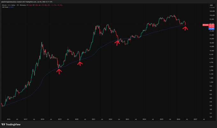
Task: Click the 6,100 price scale label
Action: (212, 58)
